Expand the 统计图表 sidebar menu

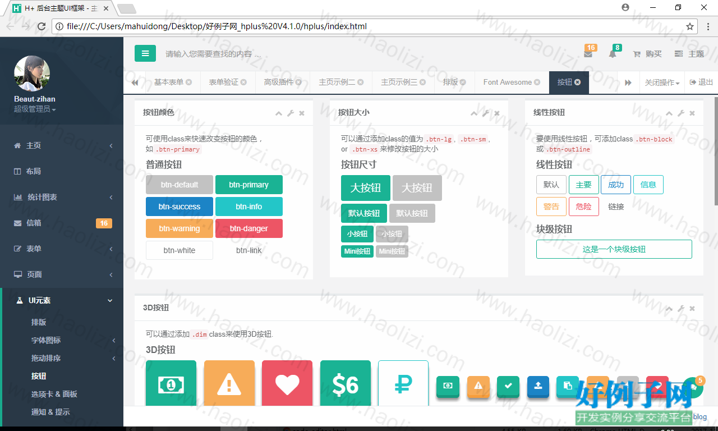tap(62, 197)
